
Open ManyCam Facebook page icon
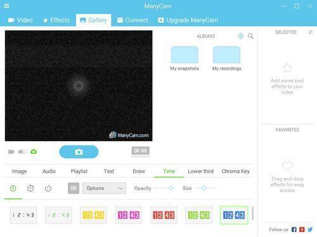294,229
